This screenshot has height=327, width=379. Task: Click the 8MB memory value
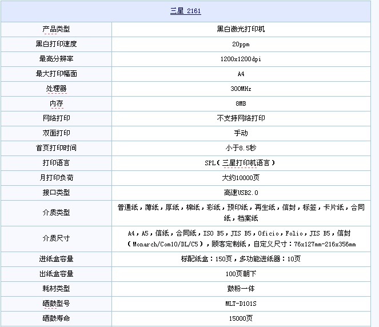pos(241,103)
